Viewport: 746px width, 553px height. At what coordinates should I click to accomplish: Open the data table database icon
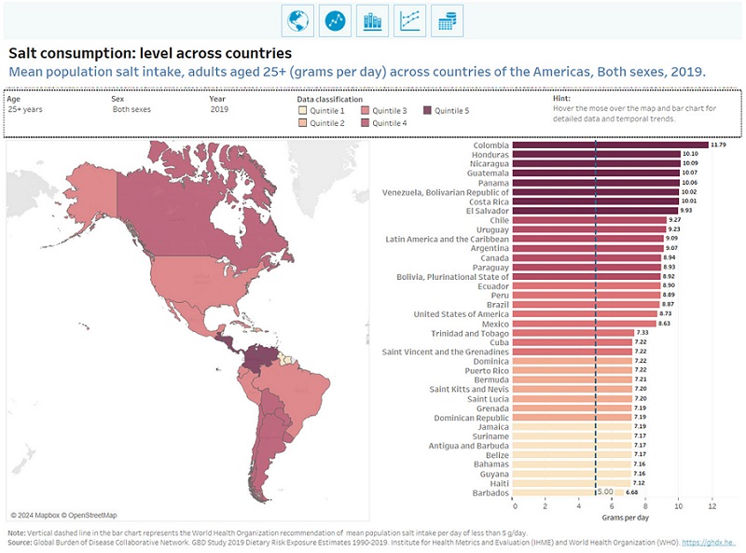tap(448, 21)
